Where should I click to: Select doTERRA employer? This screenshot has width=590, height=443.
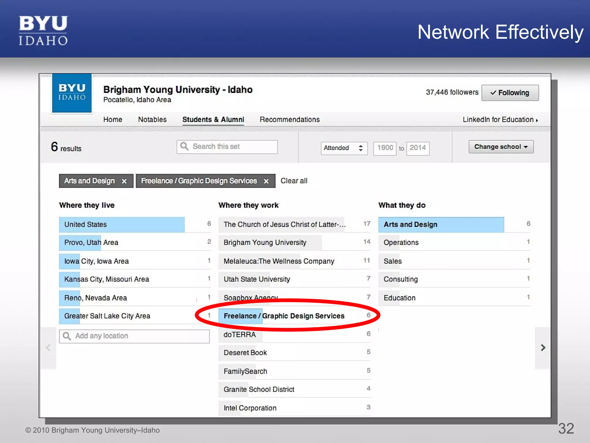tap(294, 335)
